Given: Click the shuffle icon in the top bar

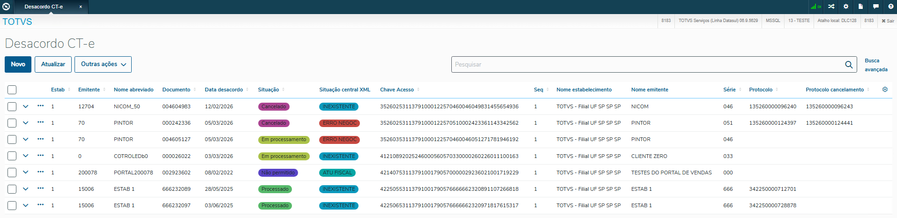Looking at the screenshot, I should 831,7.
